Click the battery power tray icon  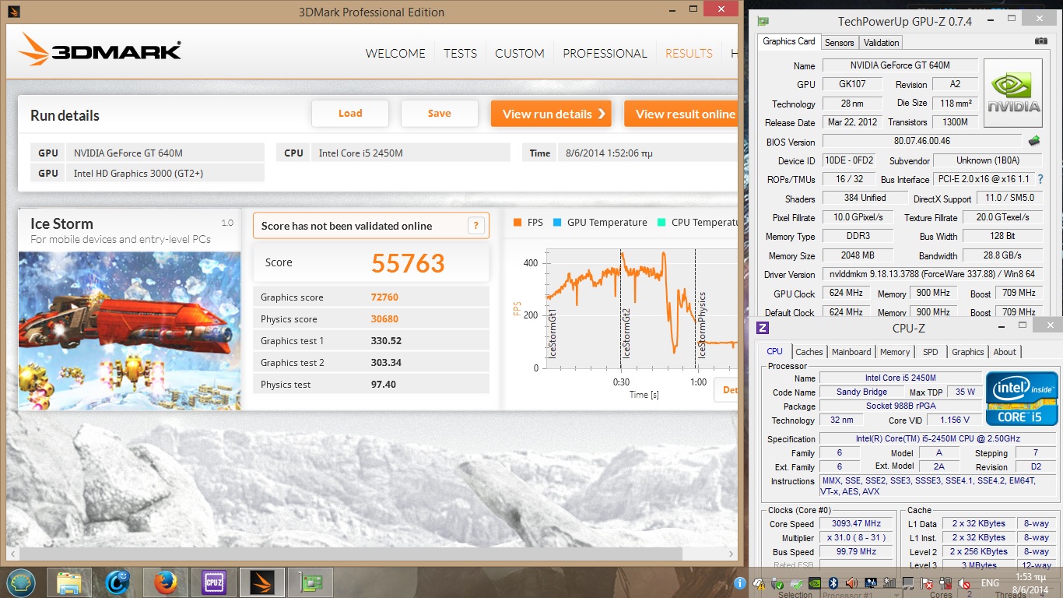click(945, 582)
